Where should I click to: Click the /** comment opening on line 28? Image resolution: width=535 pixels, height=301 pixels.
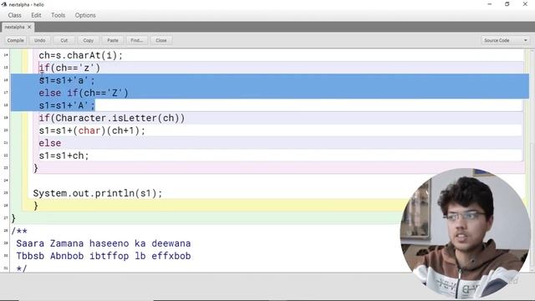pos(19,231)
